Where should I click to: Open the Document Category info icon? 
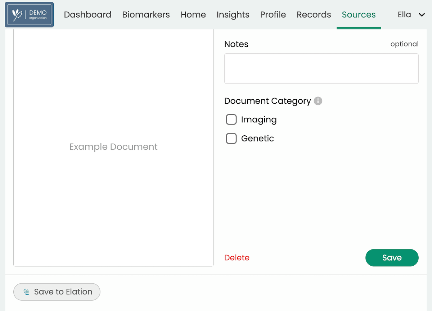tap(318, 101)
